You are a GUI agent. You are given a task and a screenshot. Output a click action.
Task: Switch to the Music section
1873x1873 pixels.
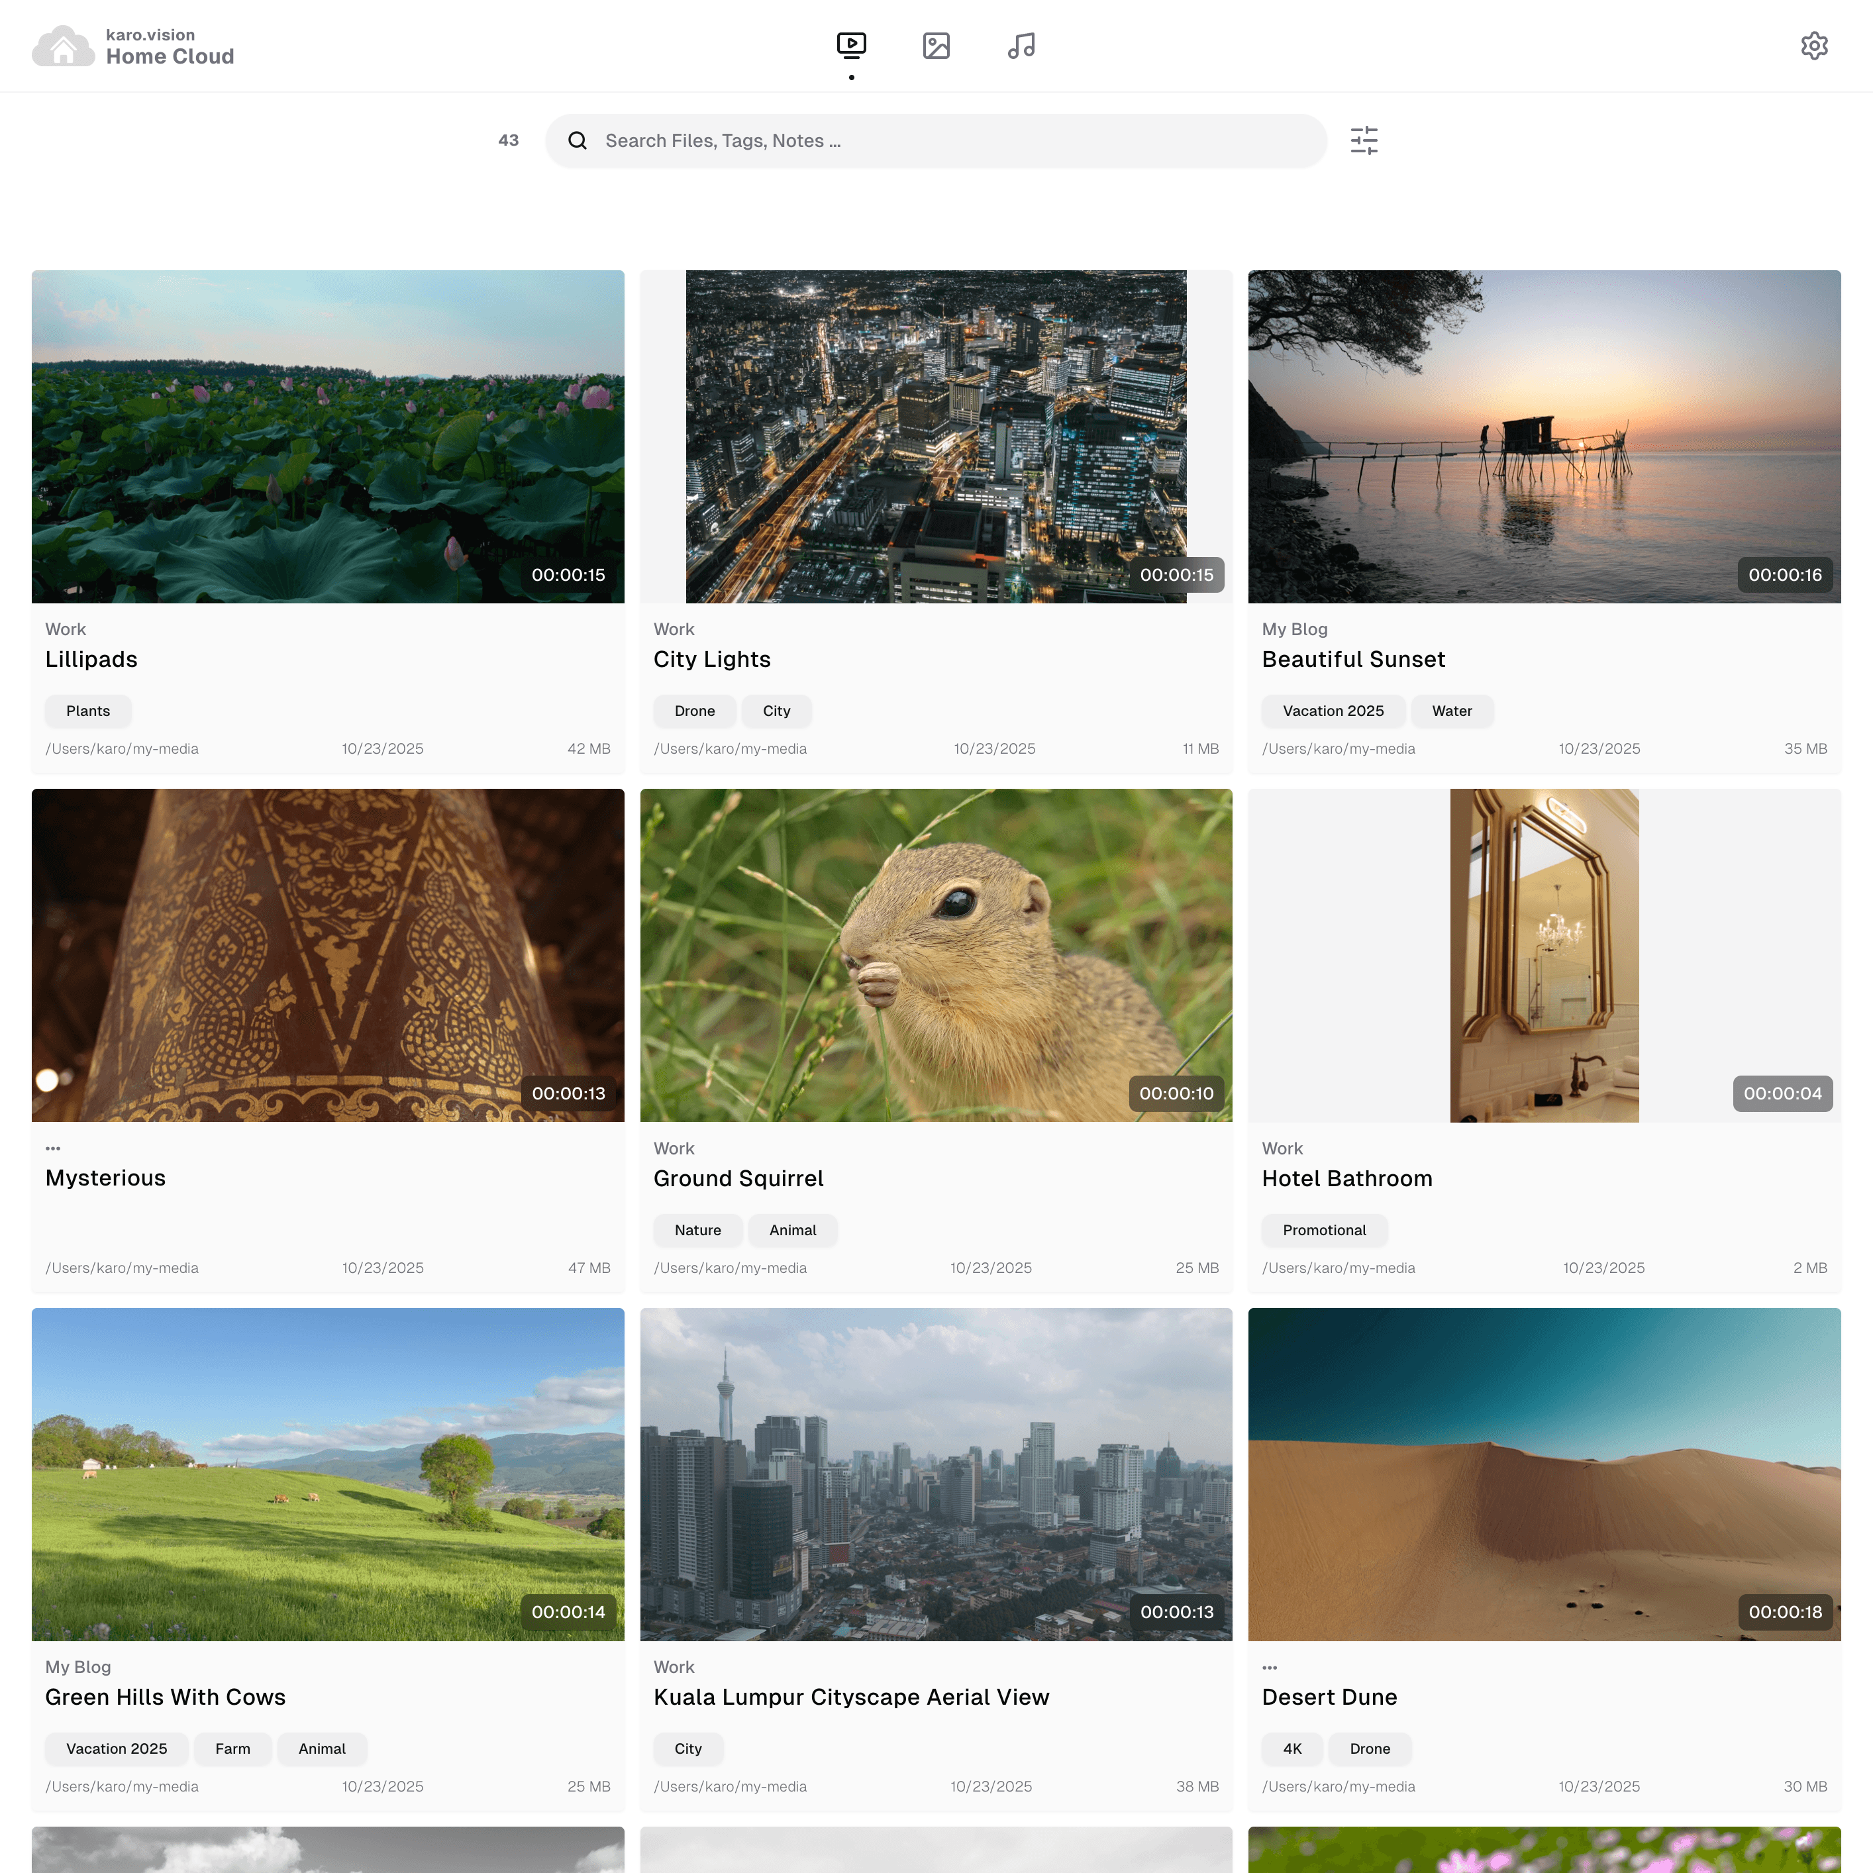[x=1021, y=44]
